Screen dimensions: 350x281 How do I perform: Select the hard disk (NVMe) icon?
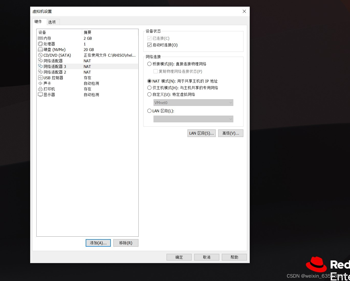[x=40, y=49]
